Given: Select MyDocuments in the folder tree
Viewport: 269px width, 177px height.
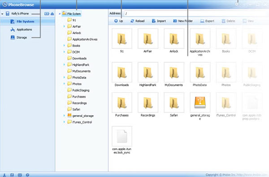Looking at the screenshot, I should 79,71.
